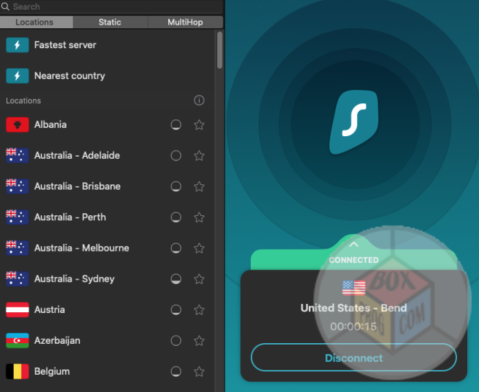Star Australia - Adelaide as favorite

[x=199, y=156]
